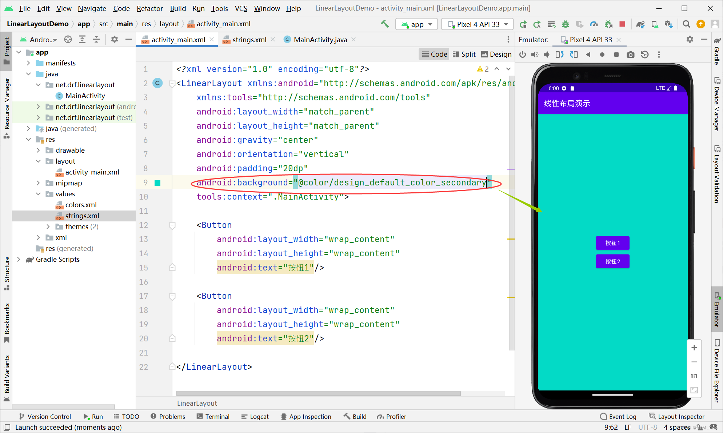
Task: Toggle the Project tool window stripe button
Action: [7, 51]
